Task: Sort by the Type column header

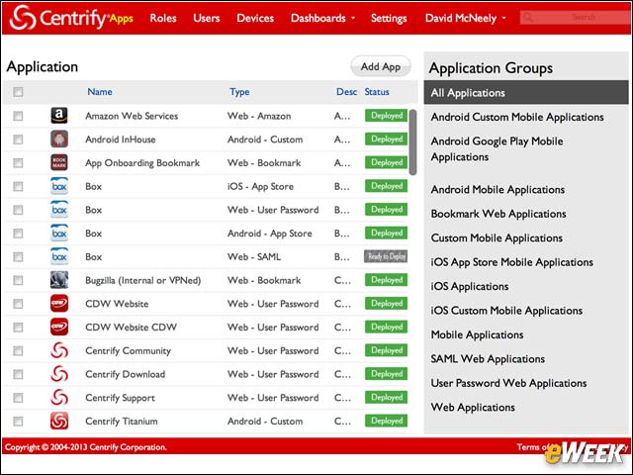Action: point(239,92)
